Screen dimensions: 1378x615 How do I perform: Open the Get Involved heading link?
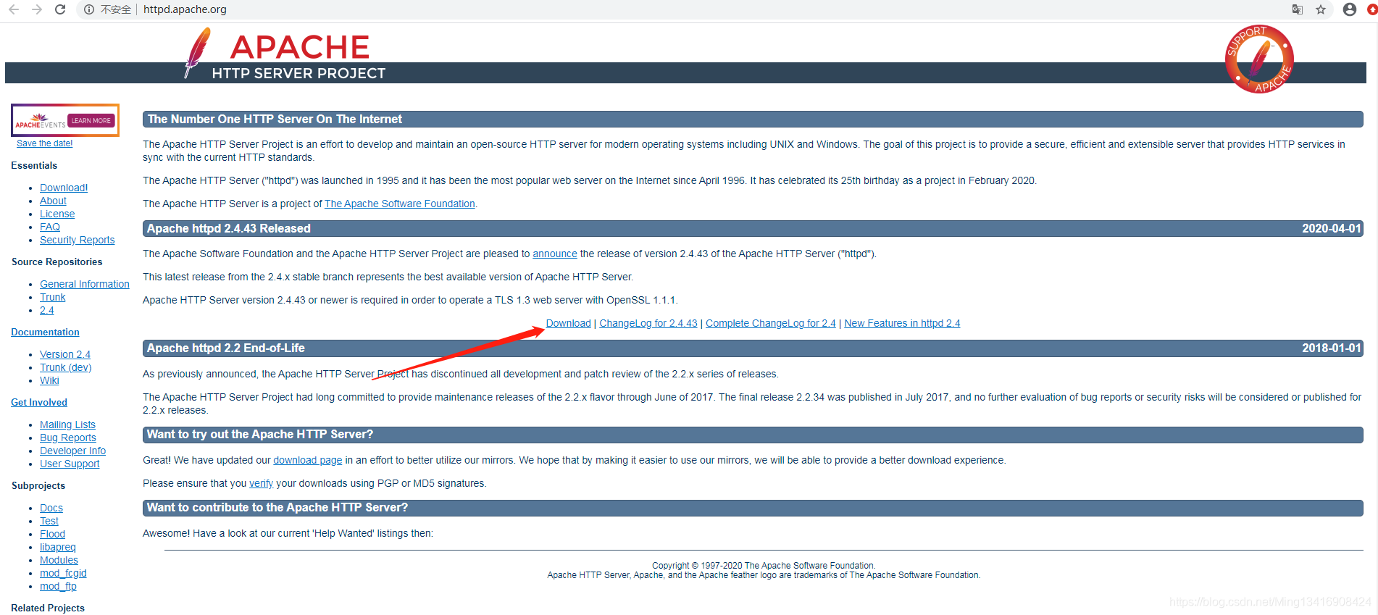[39, 402]
